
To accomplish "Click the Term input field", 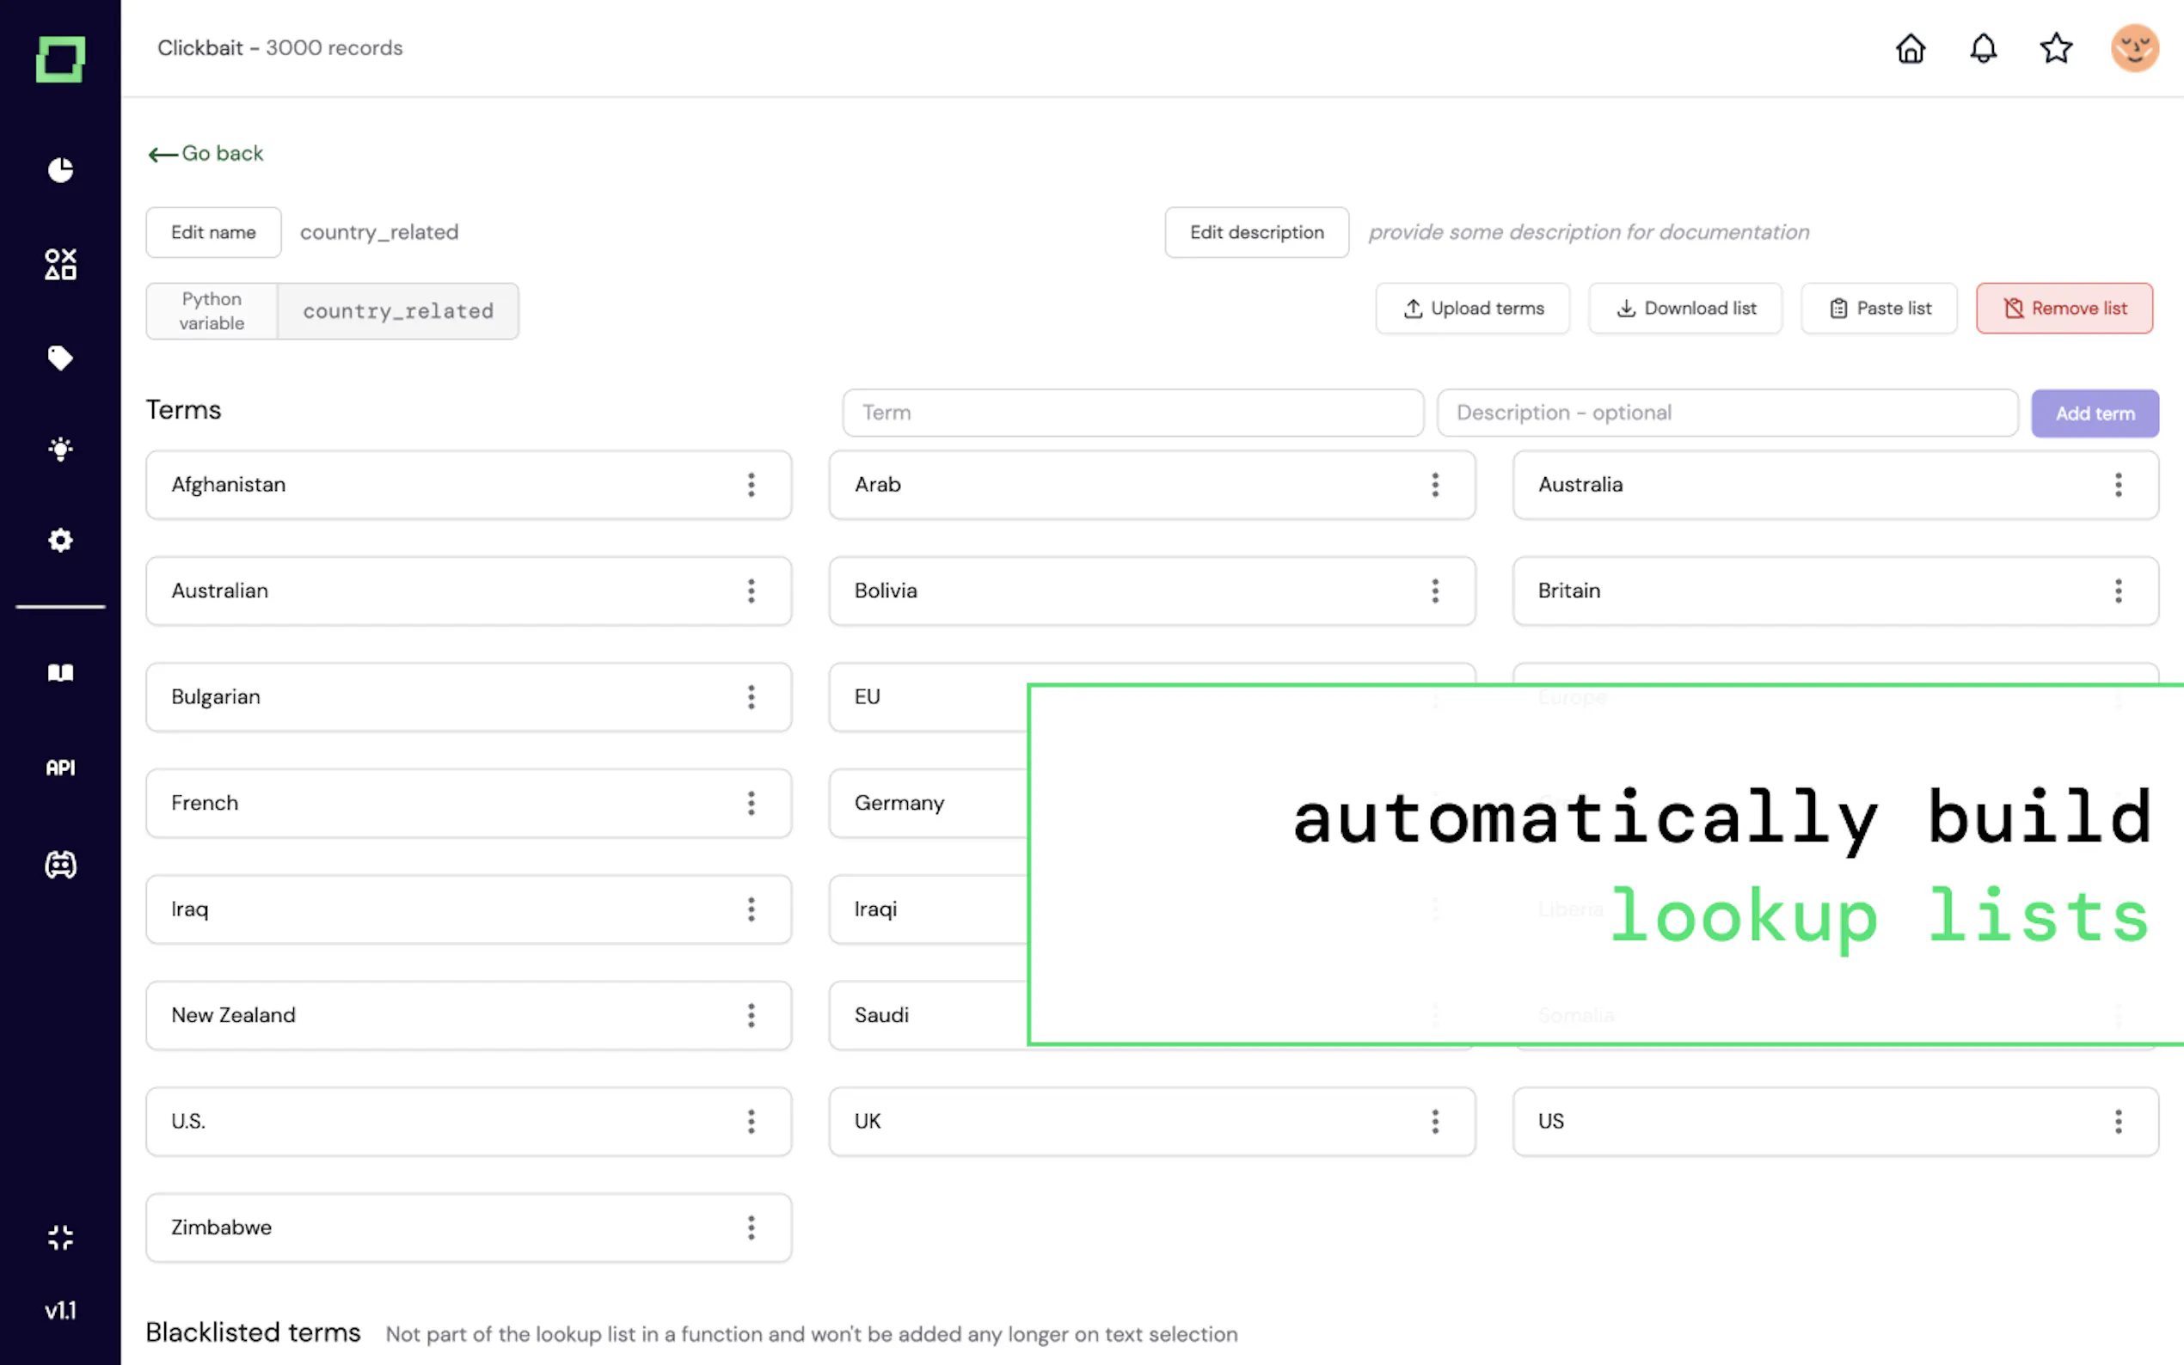I will (x=1132, y=413).
